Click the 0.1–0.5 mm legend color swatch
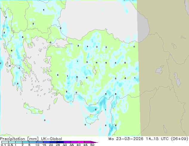 pos(5,142)
